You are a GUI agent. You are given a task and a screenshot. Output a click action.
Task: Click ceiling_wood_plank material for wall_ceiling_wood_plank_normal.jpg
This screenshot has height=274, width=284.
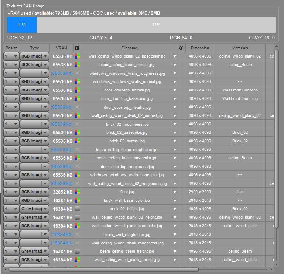point(240,260)
